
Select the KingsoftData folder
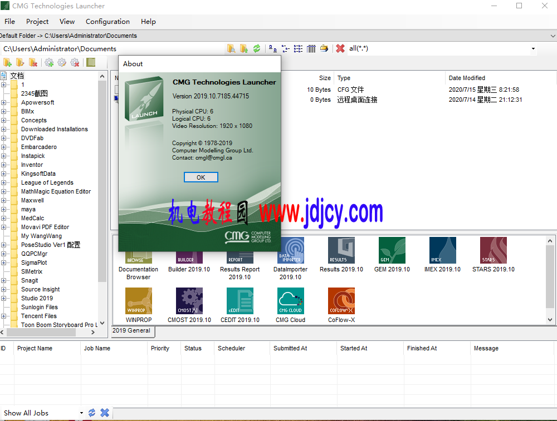(x=38, y=174)
